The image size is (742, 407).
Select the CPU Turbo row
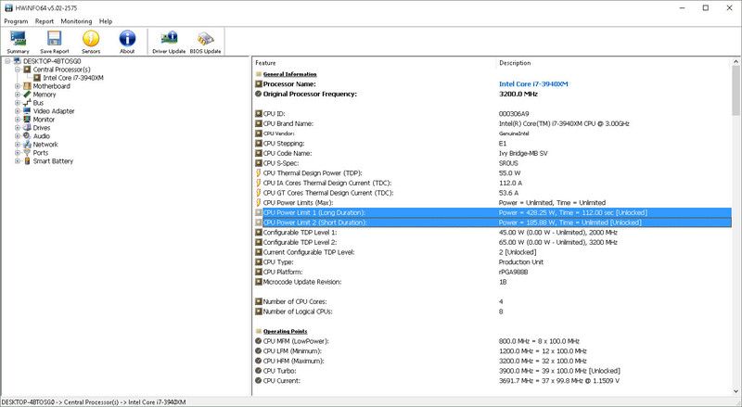click(493, 371)
